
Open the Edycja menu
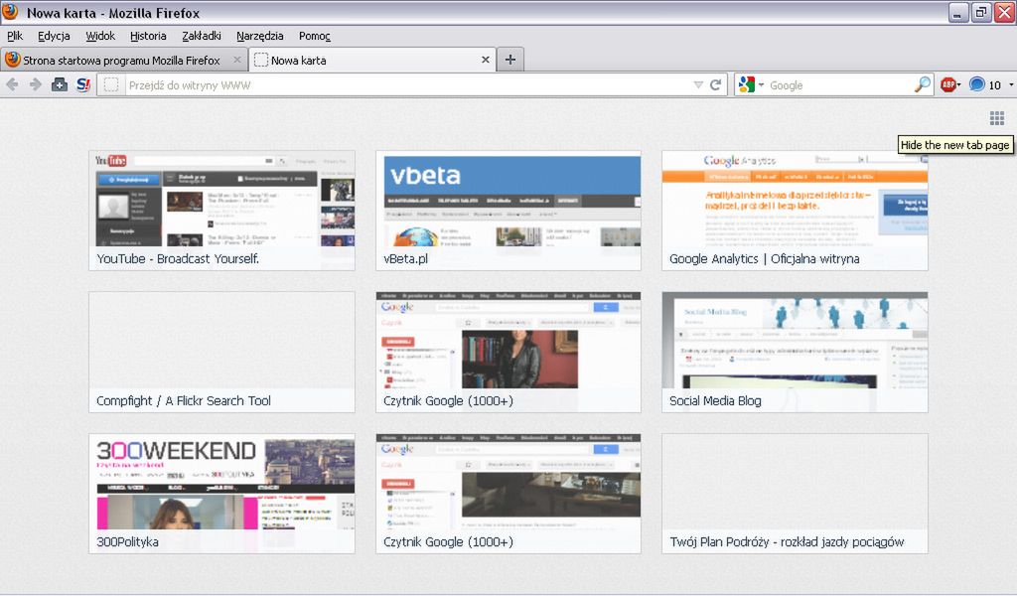(x=54, y=36)
